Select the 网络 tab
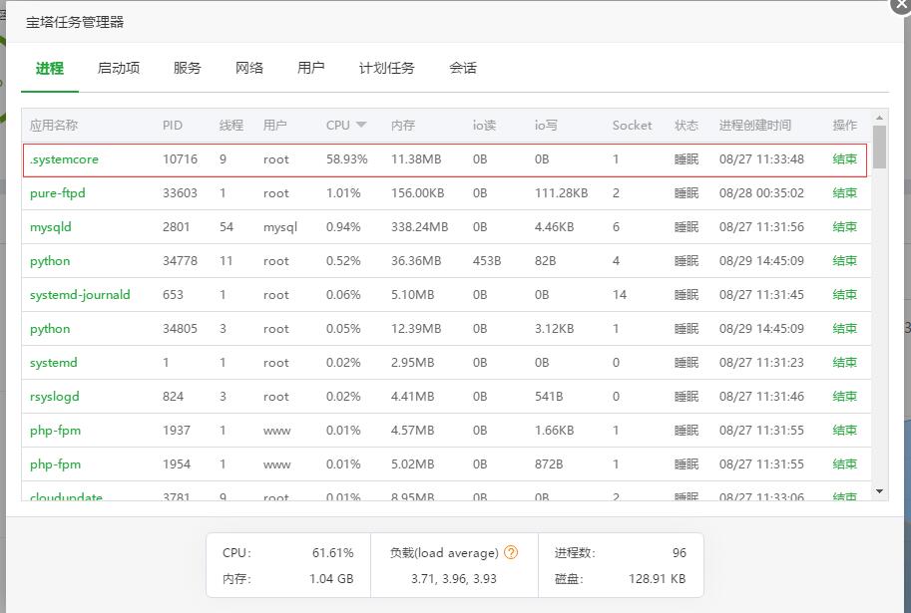The height and width of the screenshot is (613, 911). click(249, 68)
